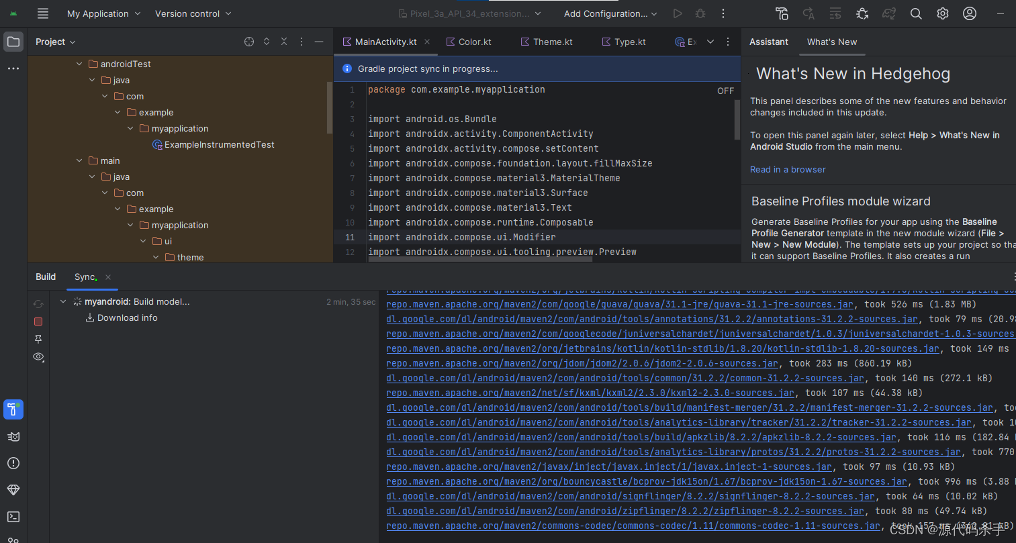Open kotlin-stdlib-1.8.20-sources.jar link
The height and width of the screenshot is (543, 1016).
point(663,348)
